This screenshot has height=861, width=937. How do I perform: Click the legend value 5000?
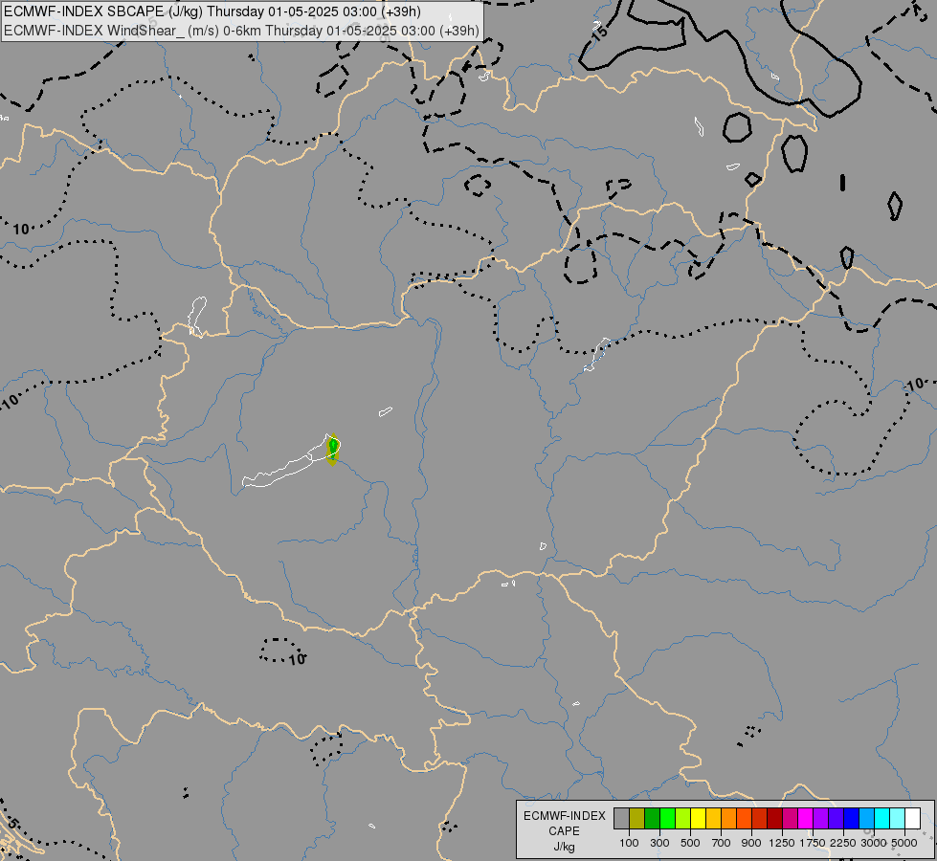pos(904,843)
